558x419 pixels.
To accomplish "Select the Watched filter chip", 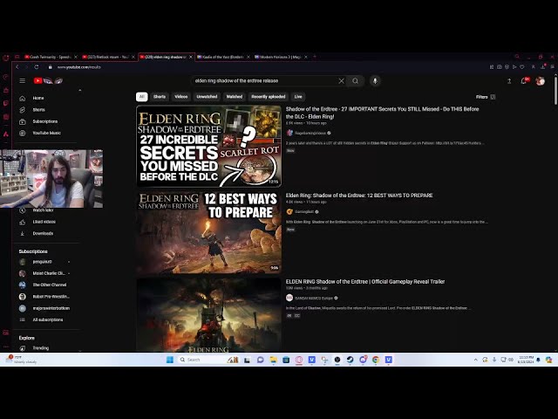I will tap(235, 97).
